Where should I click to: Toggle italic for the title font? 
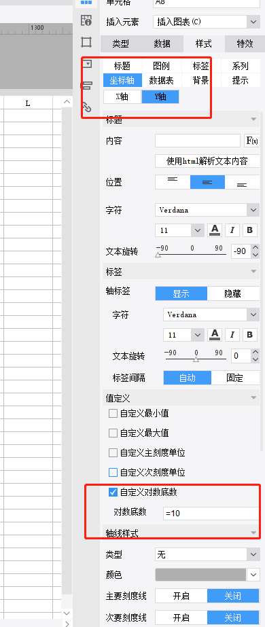point(232,230)
